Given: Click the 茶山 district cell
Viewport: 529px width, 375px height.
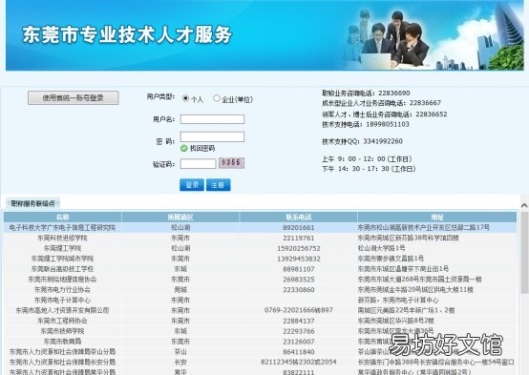Looking at the screenshot, I should [x=180, y=352].
